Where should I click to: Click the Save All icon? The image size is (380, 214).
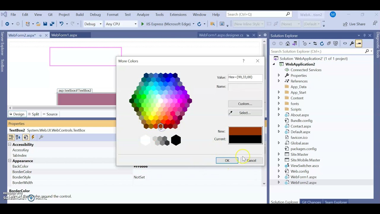52,24
